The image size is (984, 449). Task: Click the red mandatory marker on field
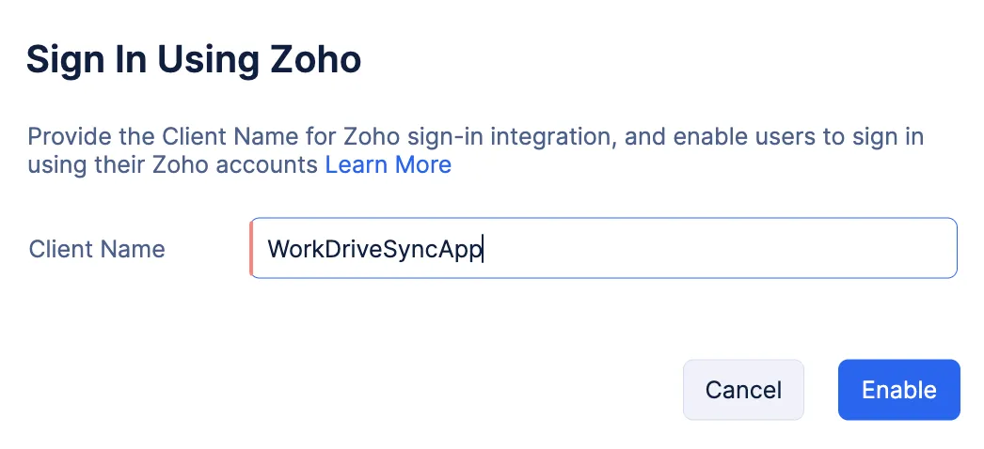(251, 248)
